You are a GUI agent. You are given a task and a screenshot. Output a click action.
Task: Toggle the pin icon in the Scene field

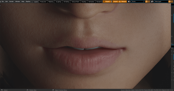click(144, 2)
